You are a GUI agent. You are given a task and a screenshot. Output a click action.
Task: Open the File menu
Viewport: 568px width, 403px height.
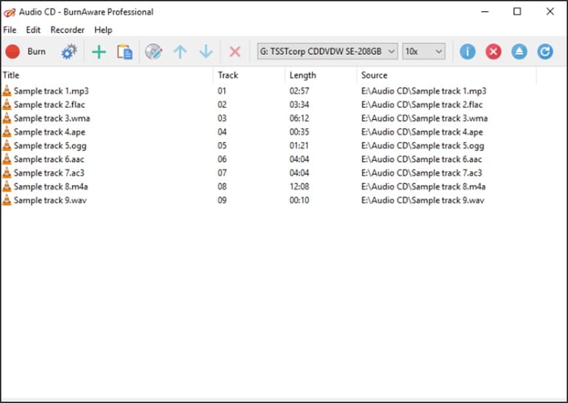coord(10,30)
